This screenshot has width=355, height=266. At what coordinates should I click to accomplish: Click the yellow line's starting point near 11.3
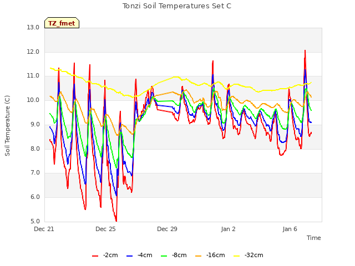tap(50, 68)
